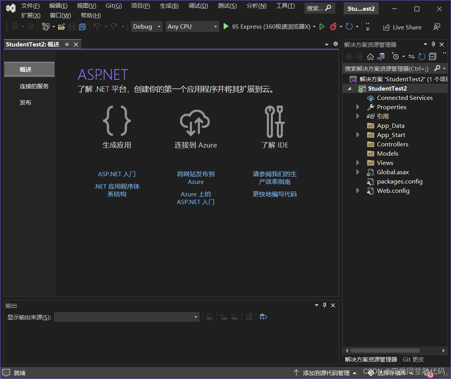Collapse the StudentTest2 project node
The height and width of the screenshot is (379, 451).
coord(350,89)
